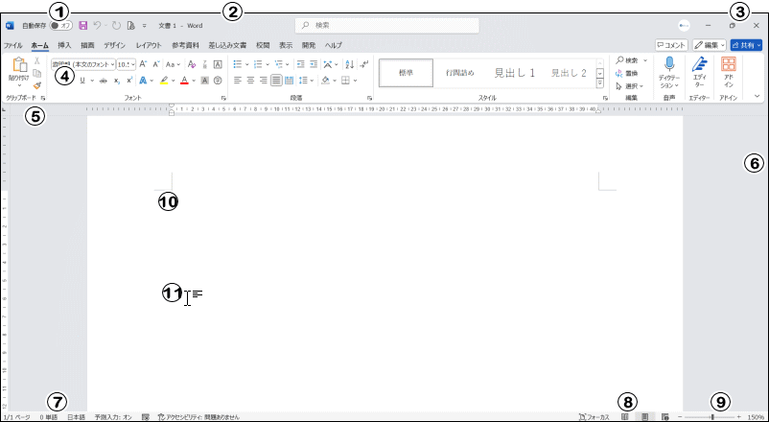Expand the styles gallery More arrow

600,83
